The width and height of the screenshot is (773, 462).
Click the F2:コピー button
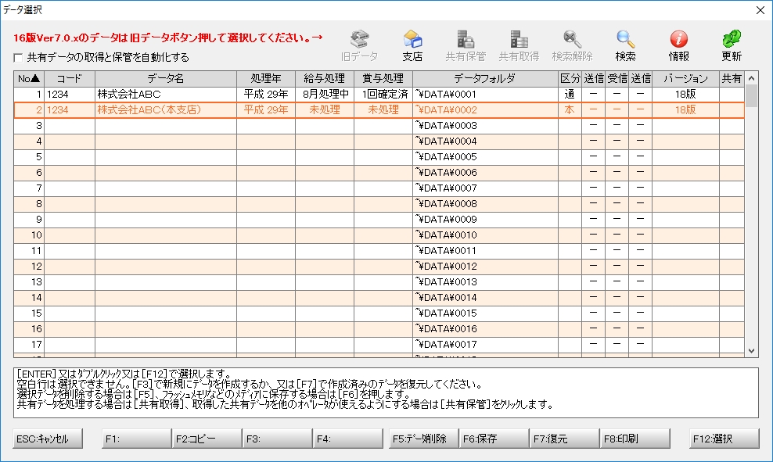pyautogui.click(x=207, y=439)
